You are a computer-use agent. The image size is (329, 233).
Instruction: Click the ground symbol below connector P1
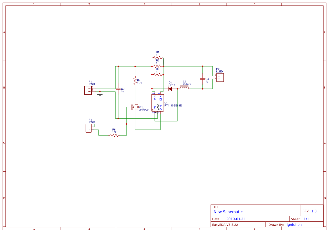click(100, 95)
